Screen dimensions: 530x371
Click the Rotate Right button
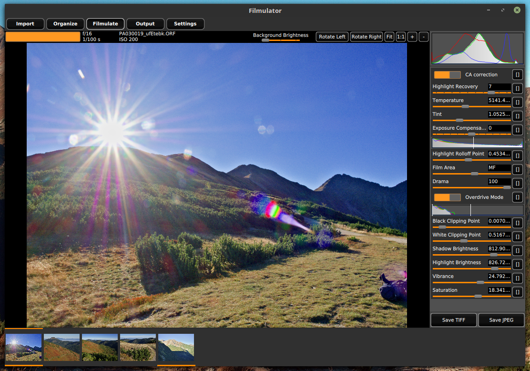(x=367, y=37)
